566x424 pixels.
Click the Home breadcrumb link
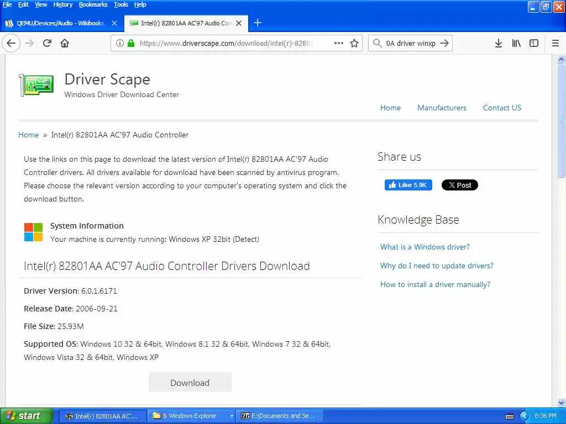(x=29, y=135)
